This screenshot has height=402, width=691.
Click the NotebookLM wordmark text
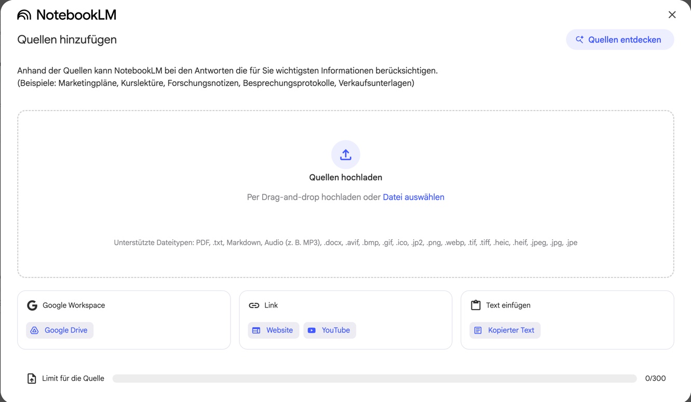76,15
